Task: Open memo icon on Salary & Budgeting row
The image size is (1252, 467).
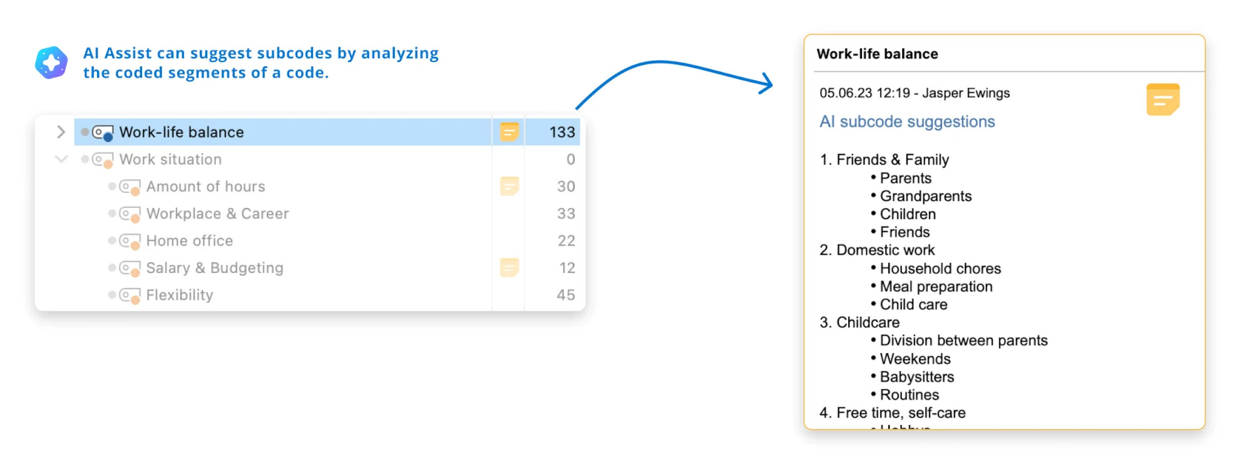Action: [x=509, y=268]
